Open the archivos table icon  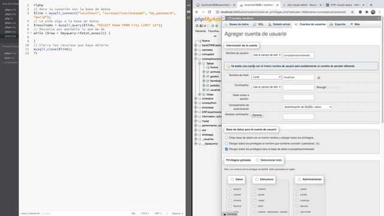click(208, 72)
